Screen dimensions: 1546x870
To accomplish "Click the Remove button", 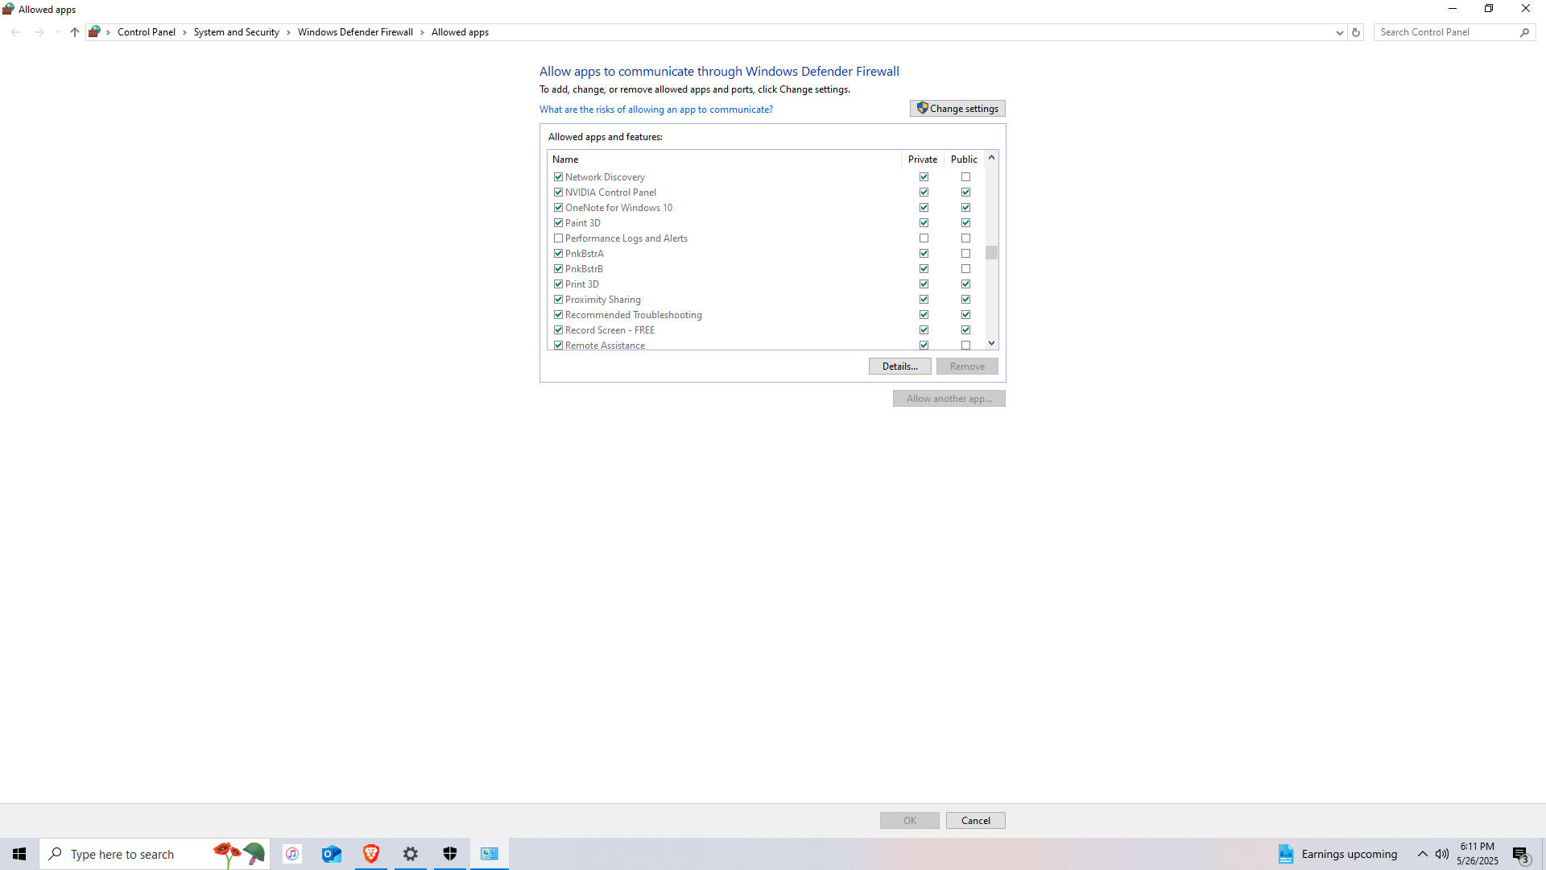I will point(967,367).
